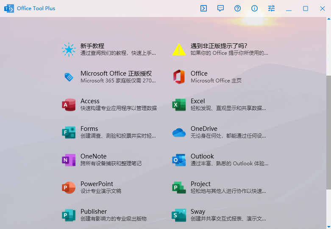331x229 pixels.
Task: Click the Forms app icon
Action: click(69, 132)
